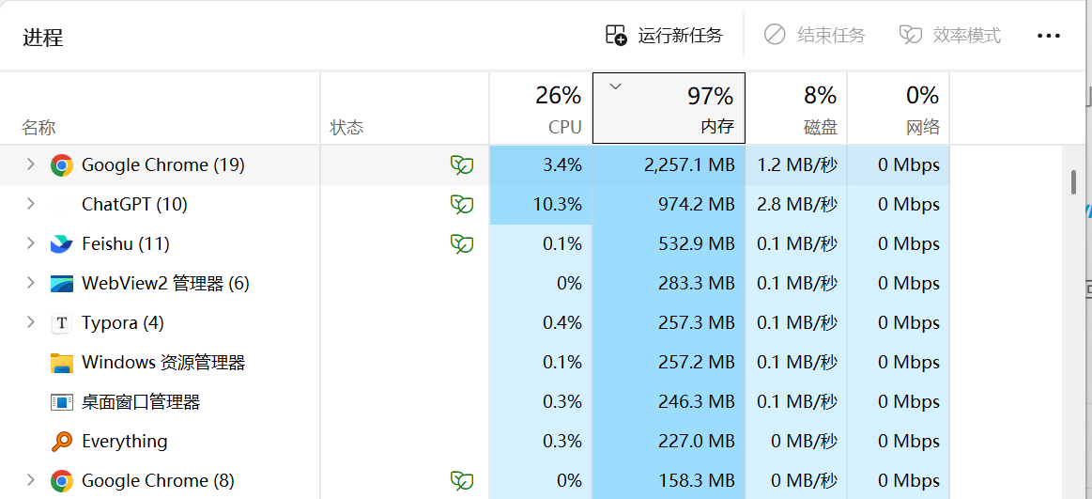Expand the ChatGPT (10) process group
The height and width of the screenshot is (499, 1092).
[30, 204]
